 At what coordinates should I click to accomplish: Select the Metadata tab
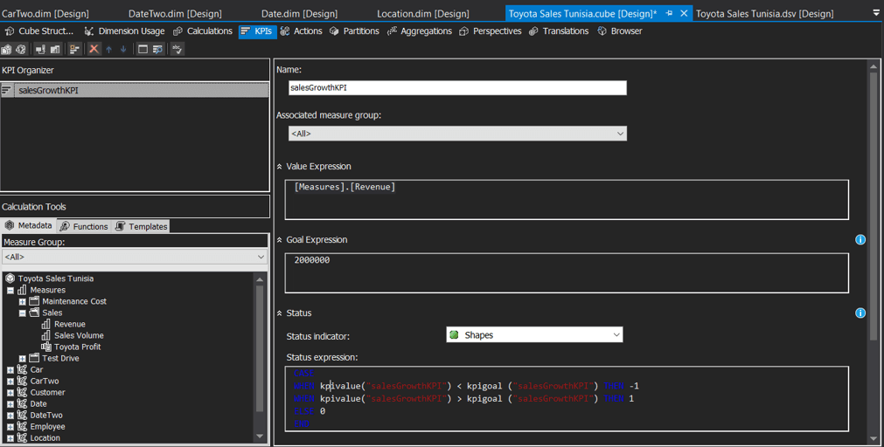[28, 226]
